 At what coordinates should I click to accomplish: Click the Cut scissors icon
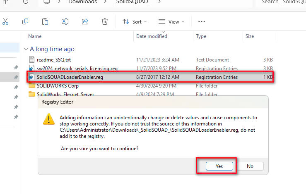click(5, 21)
